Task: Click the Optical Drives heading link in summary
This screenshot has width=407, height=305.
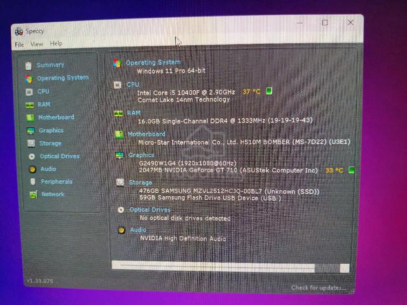Action: [x=150, y=210]
